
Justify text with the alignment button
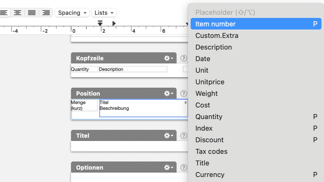[32, 13]
